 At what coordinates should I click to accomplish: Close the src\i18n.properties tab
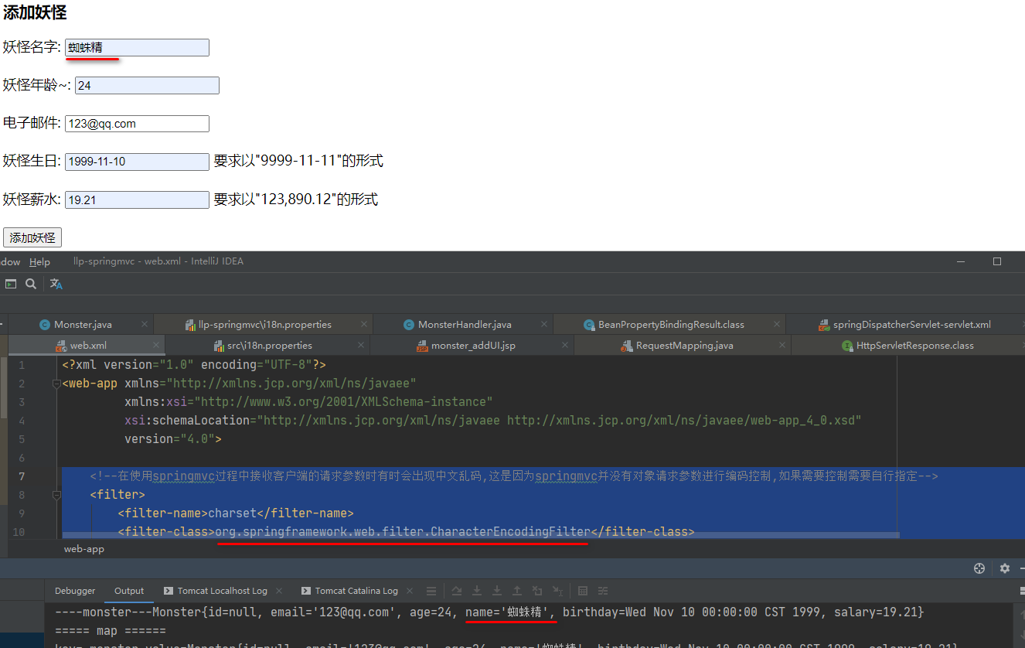[360, 346]
